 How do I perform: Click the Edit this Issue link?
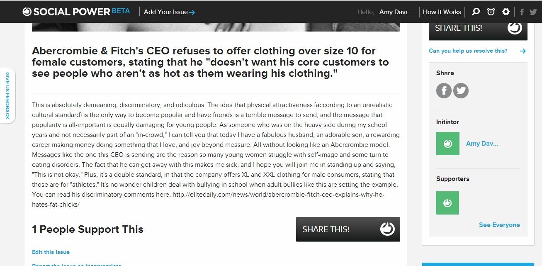[x=51, y=252]
